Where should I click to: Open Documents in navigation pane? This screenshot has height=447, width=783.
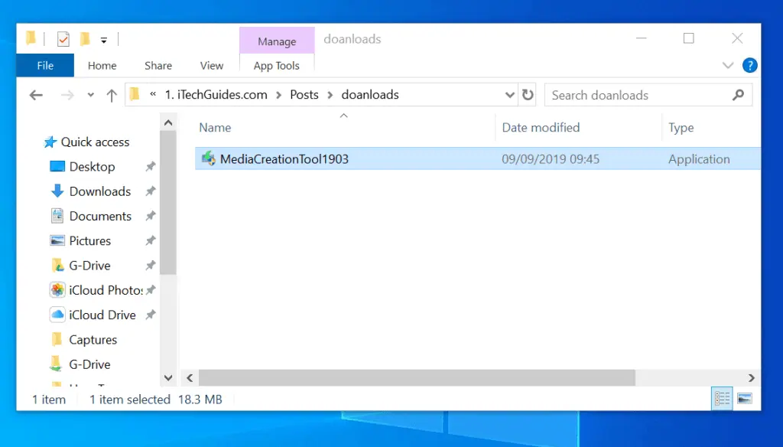click(x=100, y=216)
